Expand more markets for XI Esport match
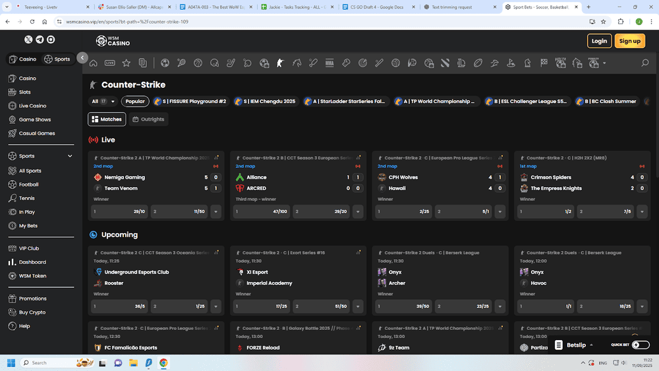The image size is (659, 371). (x=358, y=306)
